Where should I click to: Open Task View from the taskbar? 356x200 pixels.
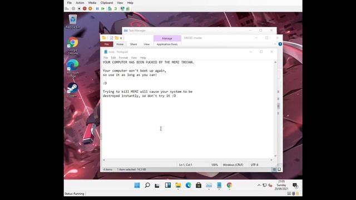(157, 186)
